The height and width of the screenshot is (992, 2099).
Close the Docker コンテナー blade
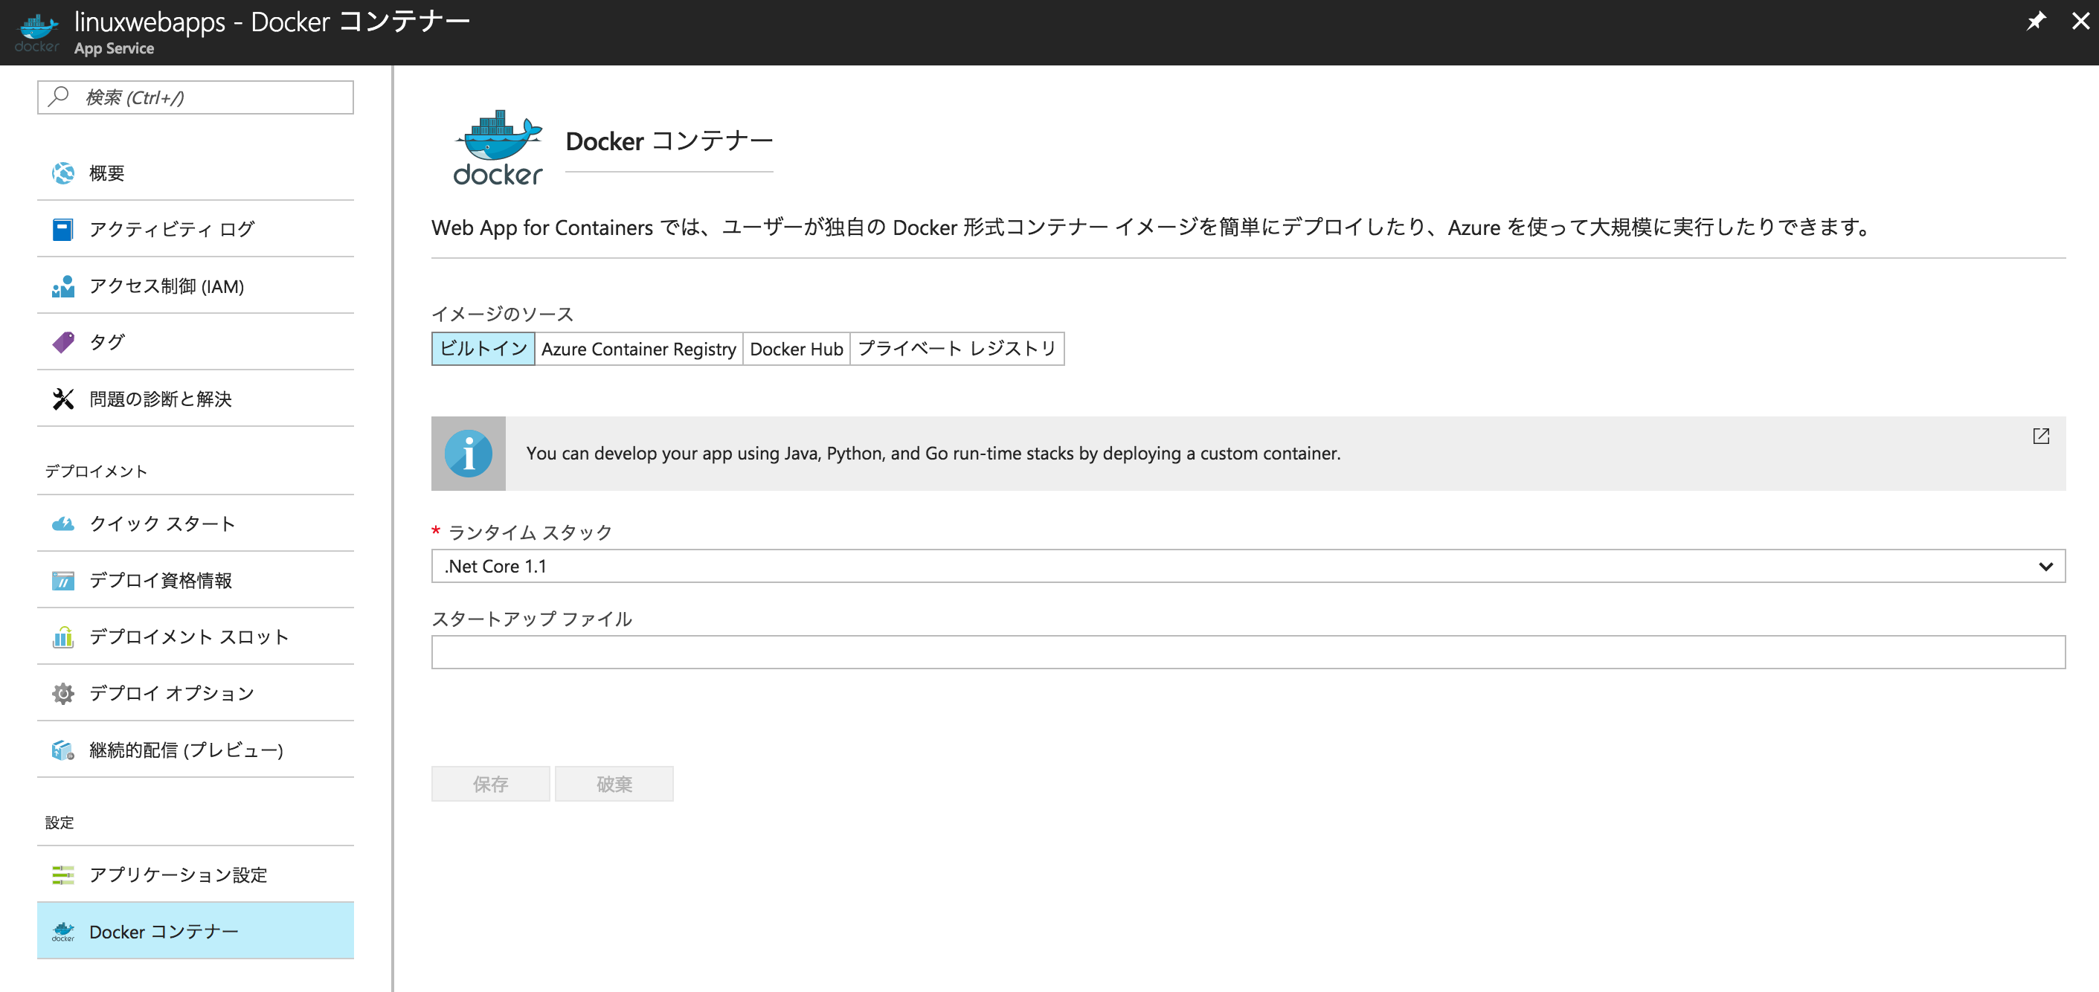pyautogui.click(x=2080, y=20)
